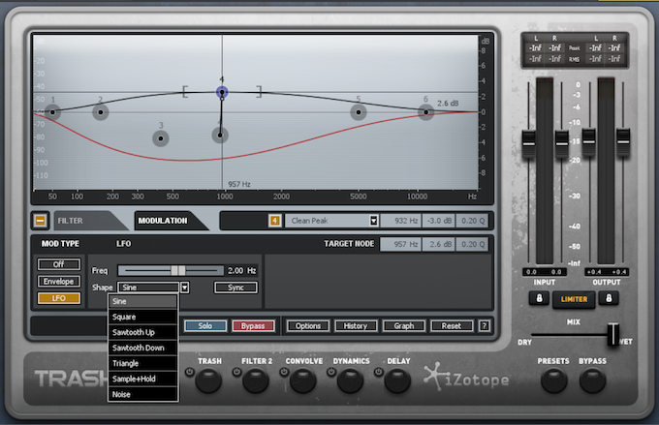This screenshot has height=425, width=659.
Task: Click the Graph button
Action: pyautogui.click(x=403, y=326)
